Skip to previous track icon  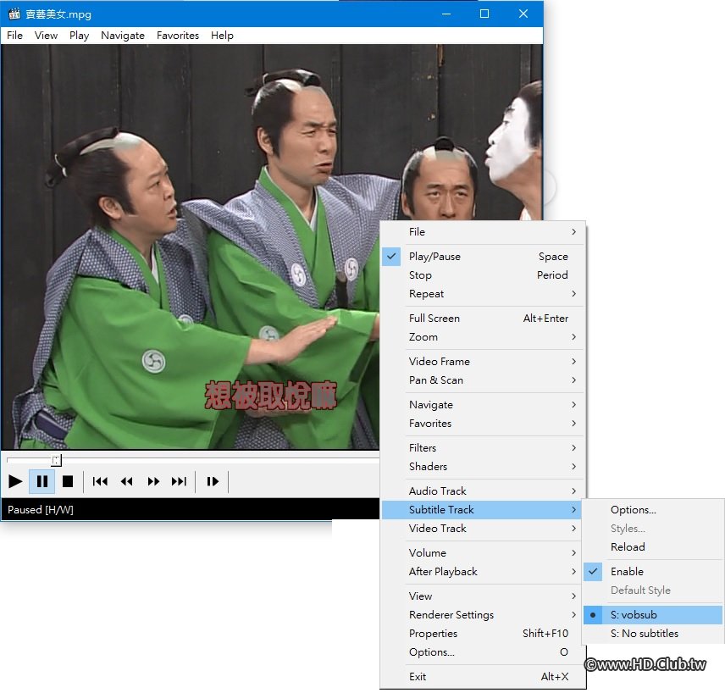pyautogui.click(x=100, y=481)
